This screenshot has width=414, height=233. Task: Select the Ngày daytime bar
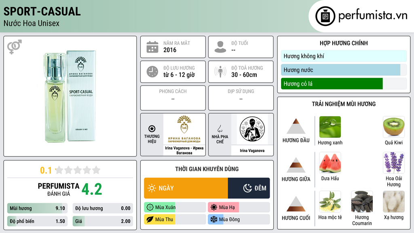(186, 188)
